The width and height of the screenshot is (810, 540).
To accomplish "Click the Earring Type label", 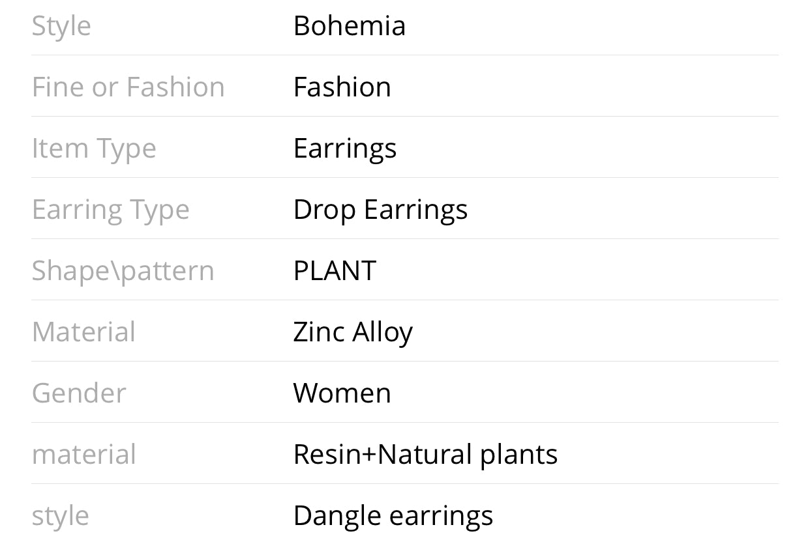I will coord(110,210).
